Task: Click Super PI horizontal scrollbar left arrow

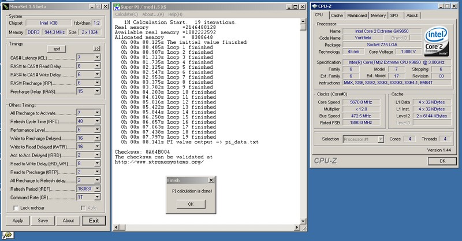Action: [x=116, y=227]
